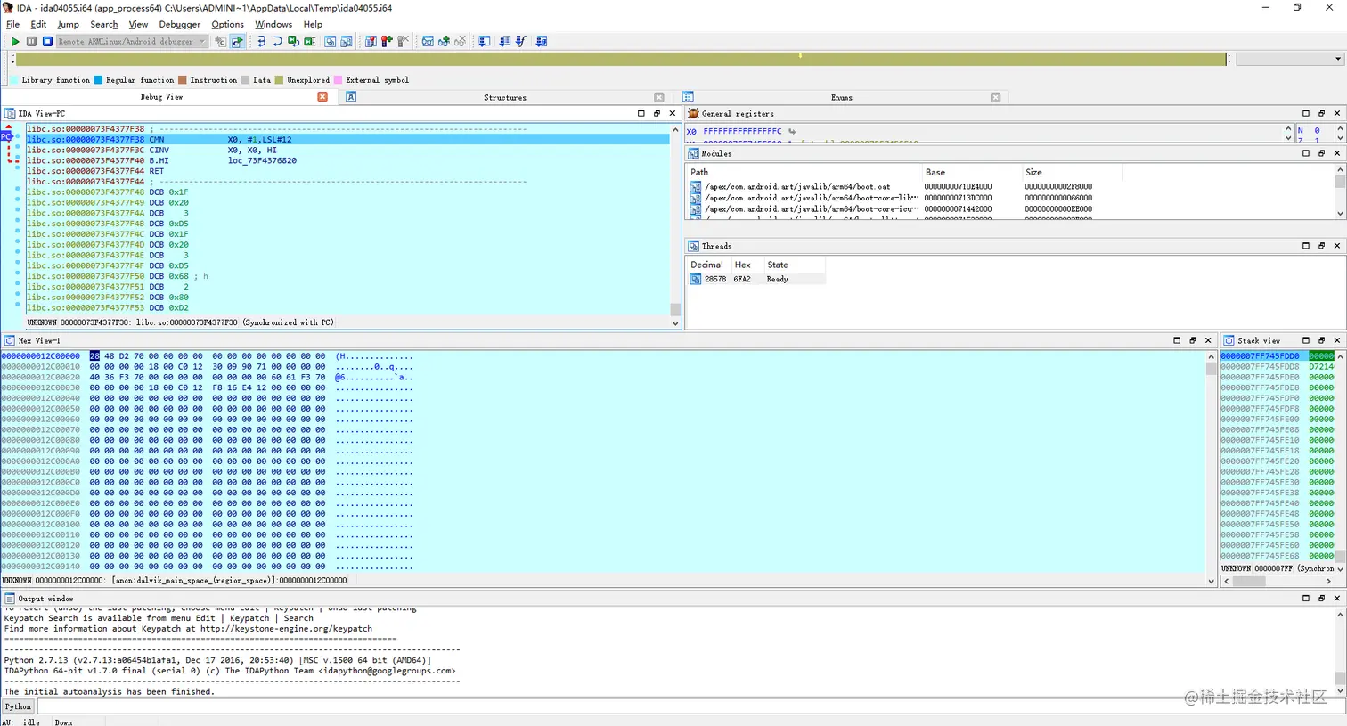The width and height of the screenshot is (1347, 726).
Task: Open the Options menu
Action: (227, 24)
